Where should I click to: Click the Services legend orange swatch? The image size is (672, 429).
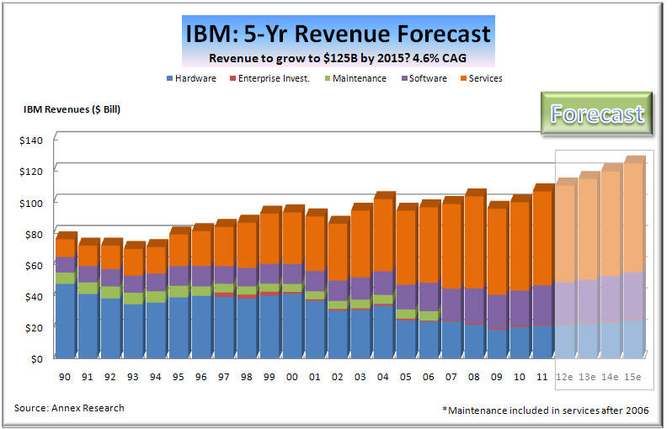pyautogui.click(x=461, y=78)
